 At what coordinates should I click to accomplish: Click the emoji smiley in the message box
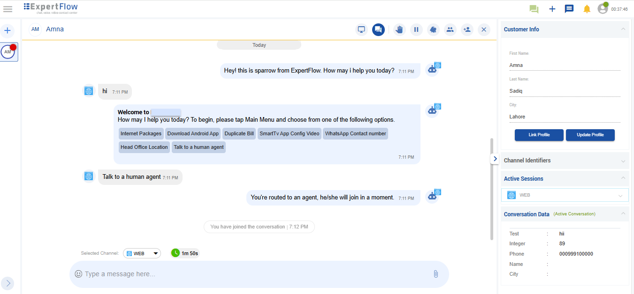click(x=78, y=273)
